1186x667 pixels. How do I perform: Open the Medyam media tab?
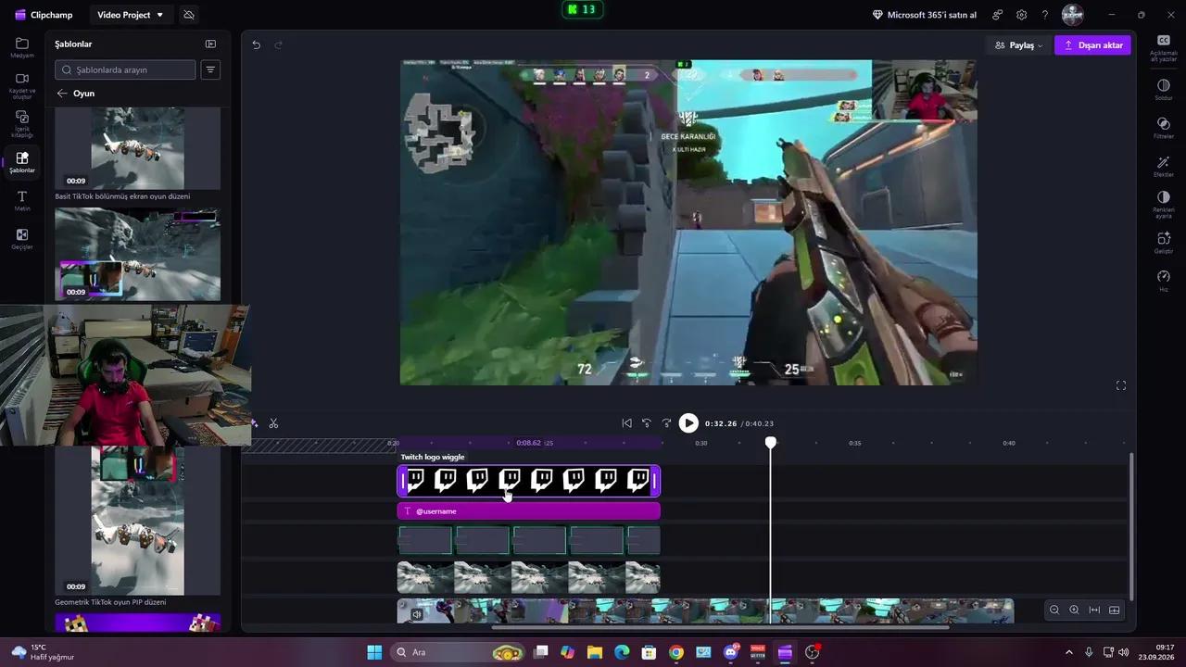point(22,47)
